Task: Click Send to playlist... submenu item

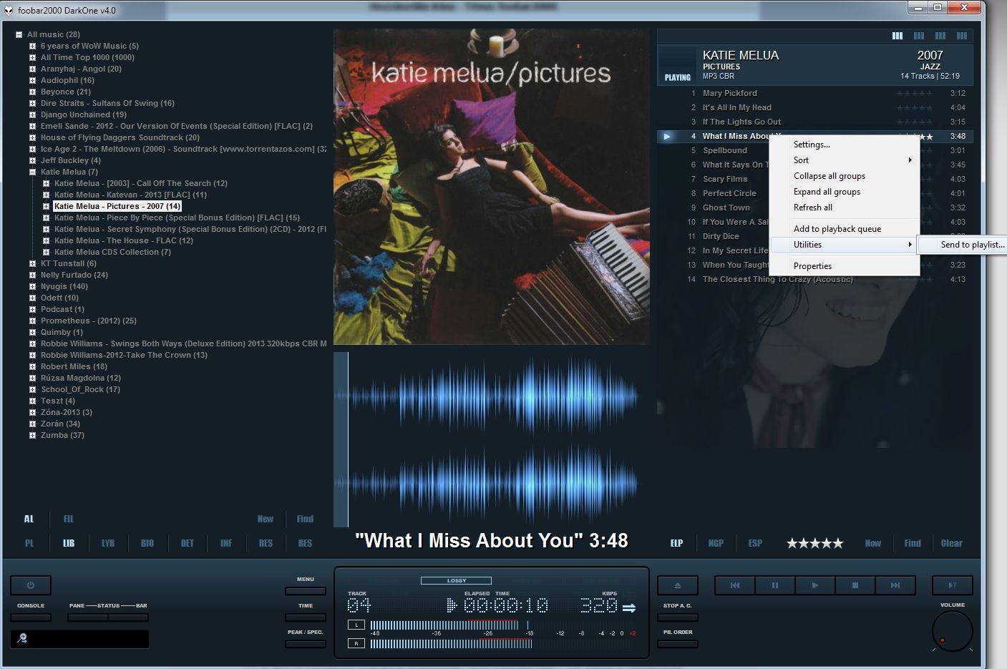Action: pyautogui.click(x=964, y=245)
